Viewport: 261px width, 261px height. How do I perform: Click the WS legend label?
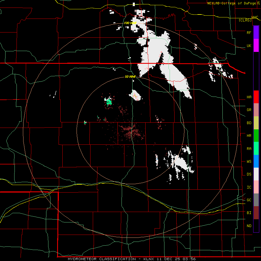coord(249,162)
